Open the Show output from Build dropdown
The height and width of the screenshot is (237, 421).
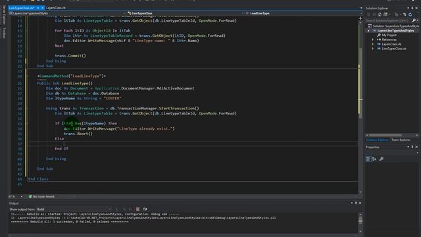tap(74, 209)
